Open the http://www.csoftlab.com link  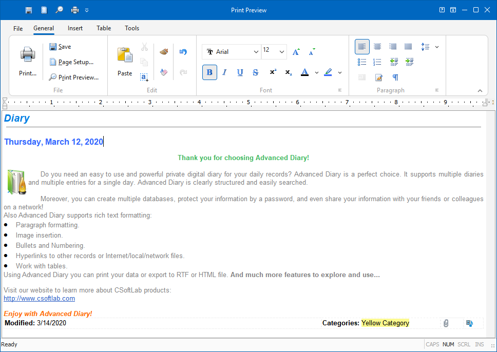(x=40, y=299)
